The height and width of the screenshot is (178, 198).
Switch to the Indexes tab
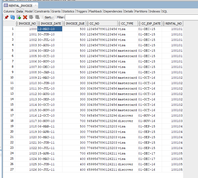click(154, 11)
